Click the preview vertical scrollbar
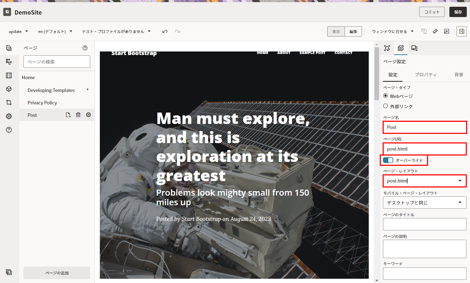This screenshot has width=470, height=283. click(x=377, y=74)
